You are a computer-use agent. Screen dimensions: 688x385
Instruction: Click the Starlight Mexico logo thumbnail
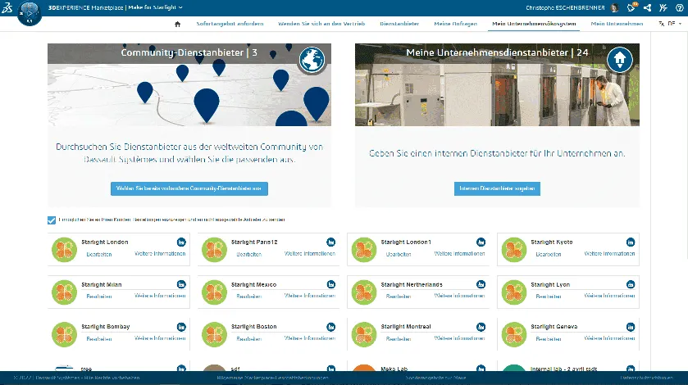pos(214,292)
